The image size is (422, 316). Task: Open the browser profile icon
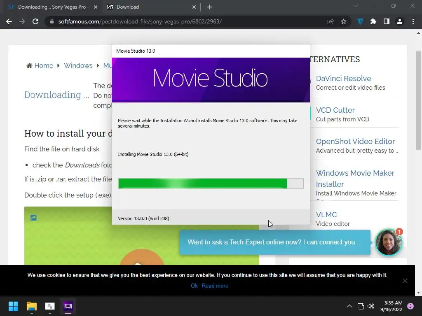click(400, 21)
